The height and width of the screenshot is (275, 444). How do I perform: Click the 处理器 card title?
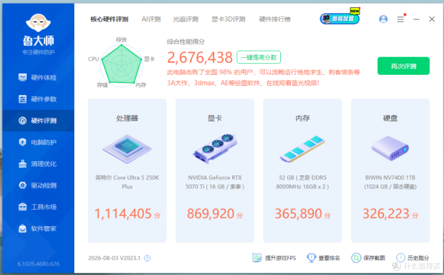coord(127,118)
